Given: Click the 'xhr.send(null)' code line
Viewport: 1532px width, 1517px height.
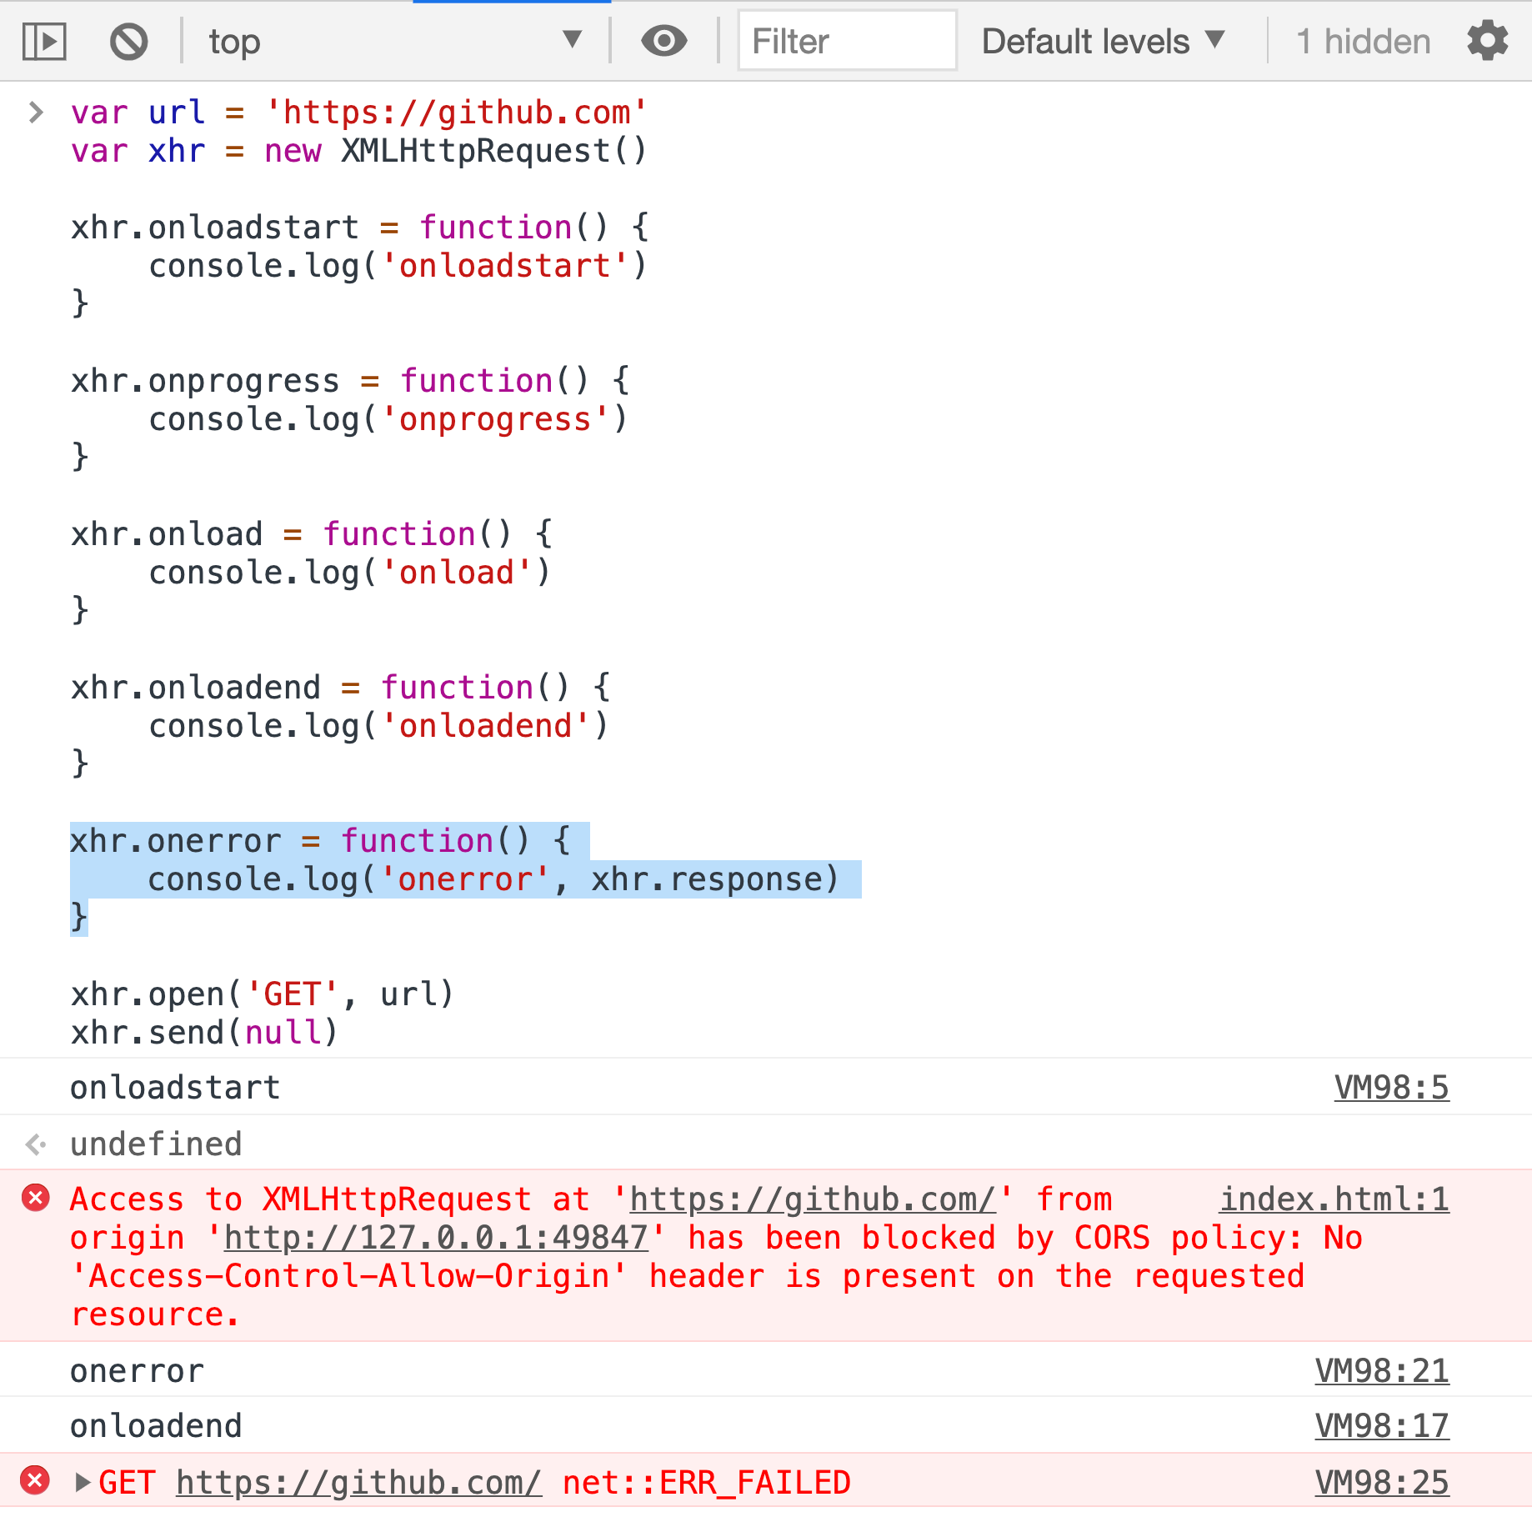Looking at the screenshot, I should tap(204, 1032).
